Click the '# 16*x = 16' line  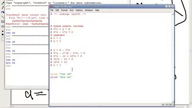[x=59, y=62]
